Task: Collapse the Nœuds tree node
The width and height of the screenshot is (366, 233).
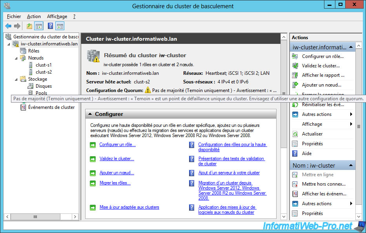Action: [16, 58]
